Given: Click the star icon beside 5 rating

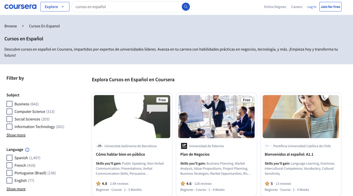Looking at the screenshot, I should [x=267, y=184].
